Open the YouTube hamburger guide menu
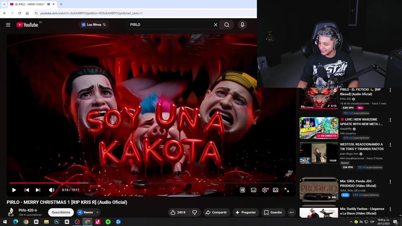402x226 pixels. point(8,25)
